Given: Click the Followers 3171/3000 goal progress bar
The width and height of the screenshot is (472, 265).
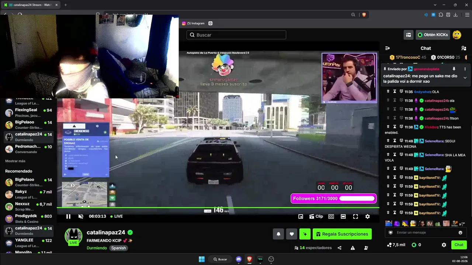Looking at the screenshot, I should [x=334, y=199].
